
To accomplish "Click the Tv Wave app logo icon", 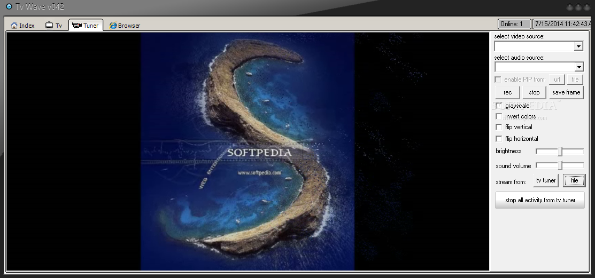I will pyautogui.click(x=9, y=6).
